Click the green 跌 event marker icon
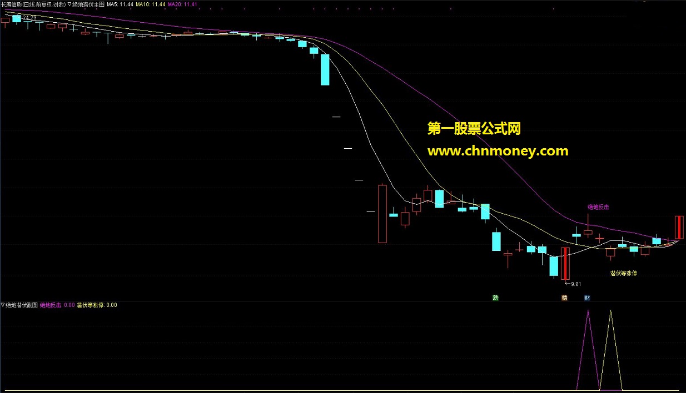 point(495,298)
